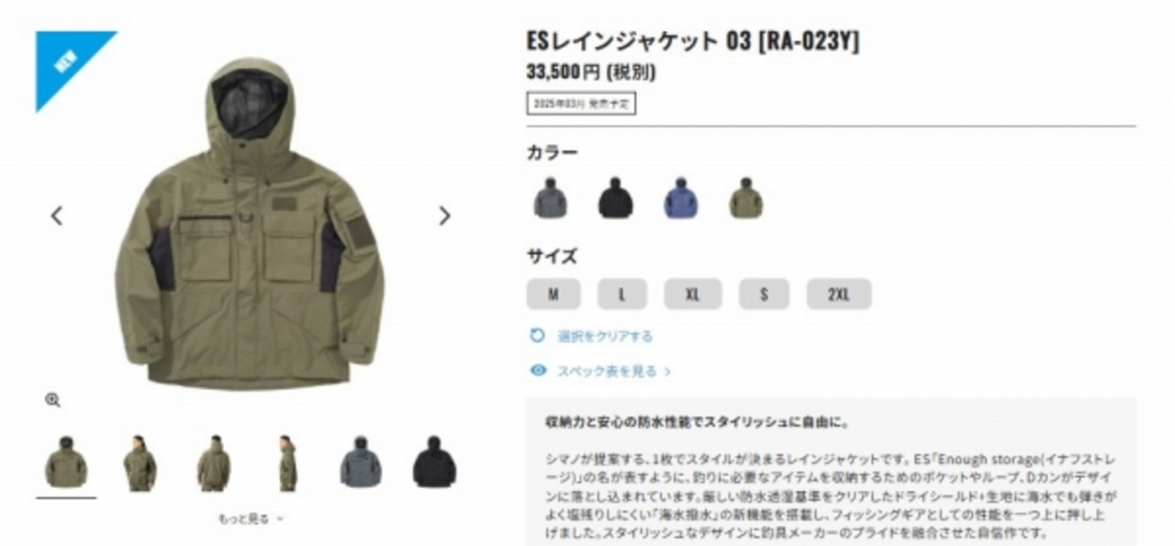The width and height of the screenshot is (1175, 546).
Task: Select the gray jacket color swatch
Action: (550, 198)
